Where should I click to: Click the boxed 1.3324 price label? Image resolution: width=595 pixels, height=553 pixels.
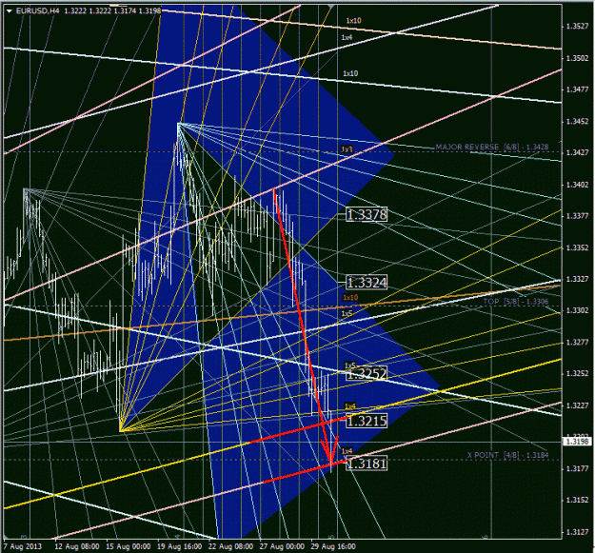pos(367,283)
